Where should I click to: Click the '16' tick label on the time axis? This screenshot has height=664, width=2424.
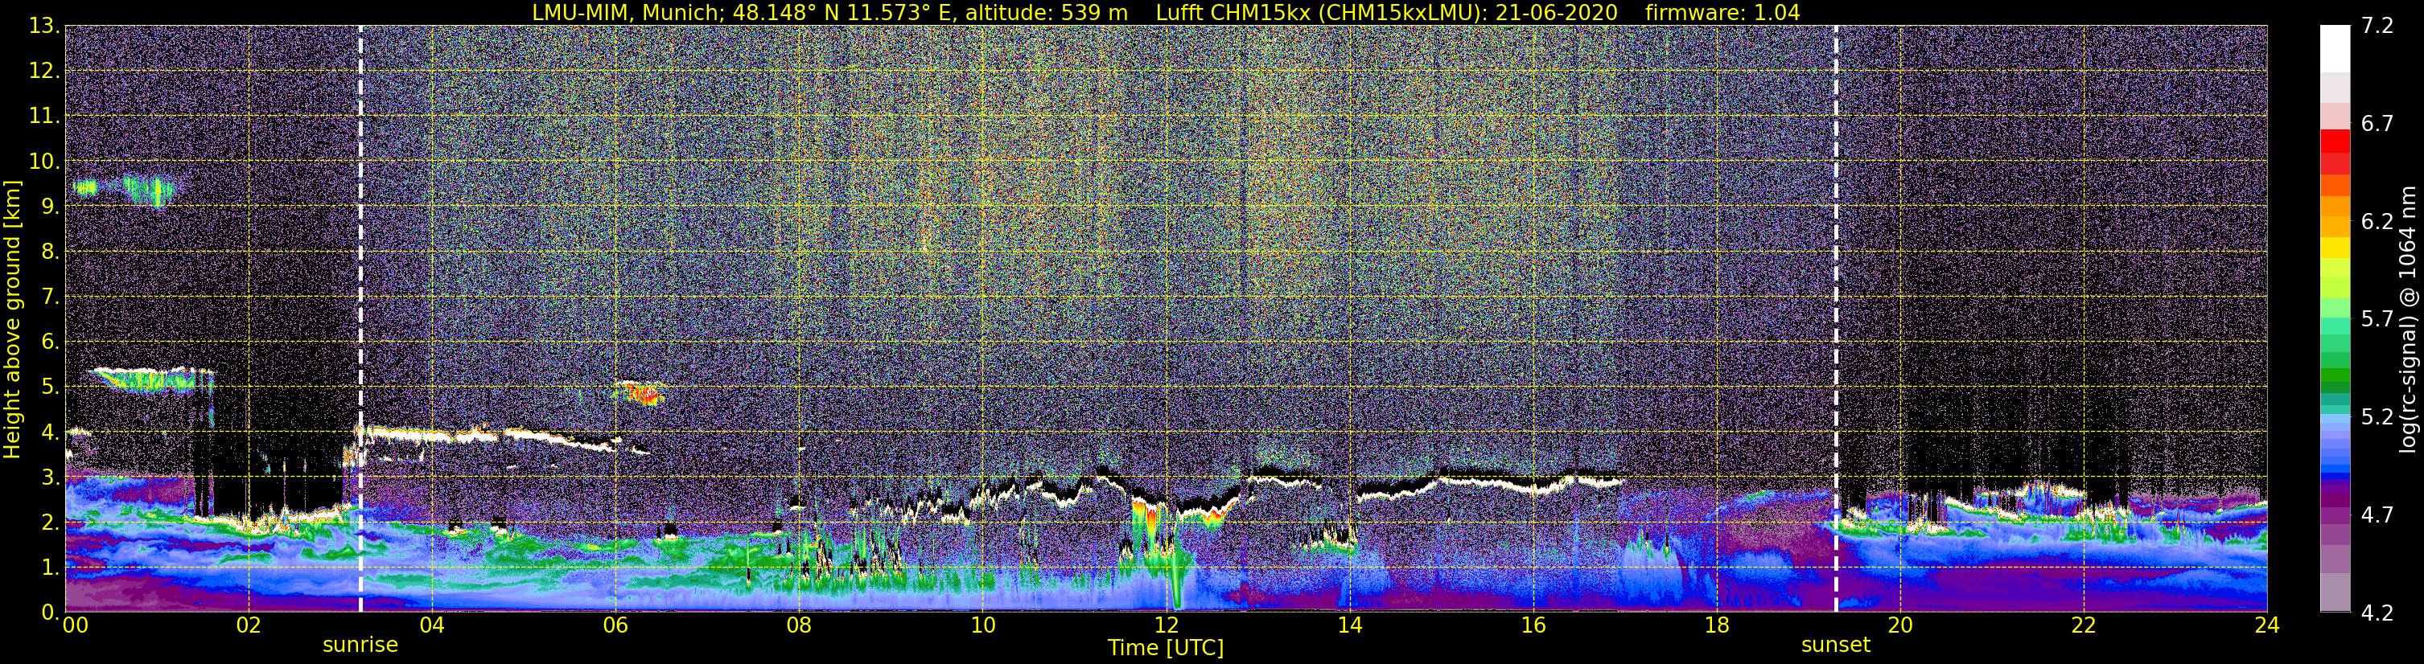tap(1533, 625)
